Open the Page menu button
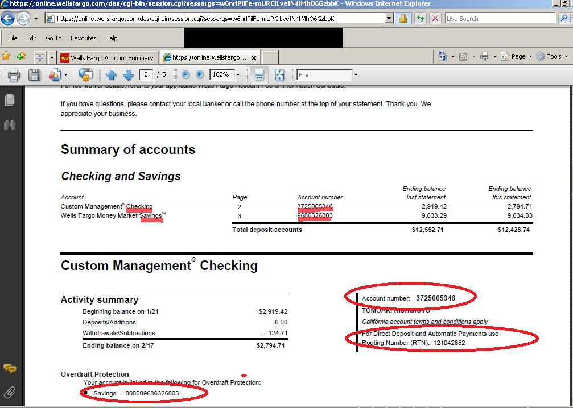Image resolution: width=573 pixels, height=408 pixels. 516,56
